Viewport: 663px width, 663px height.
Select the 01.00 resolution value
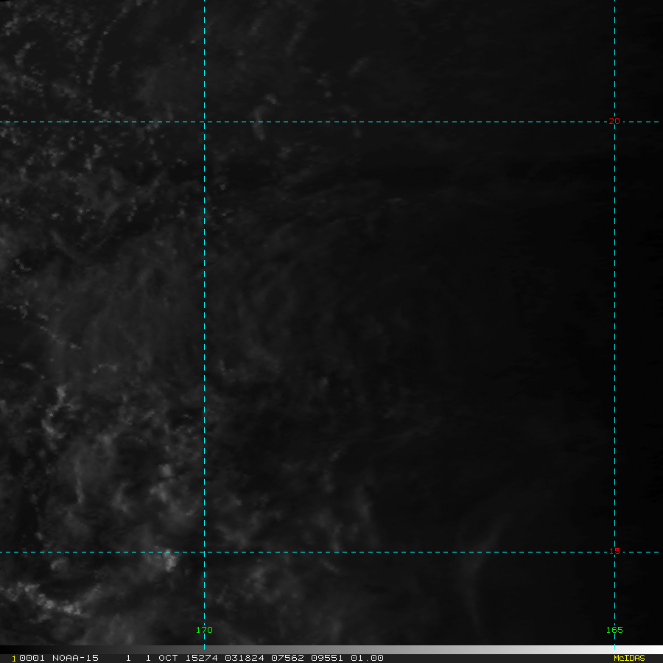click(x=367, y=658)
